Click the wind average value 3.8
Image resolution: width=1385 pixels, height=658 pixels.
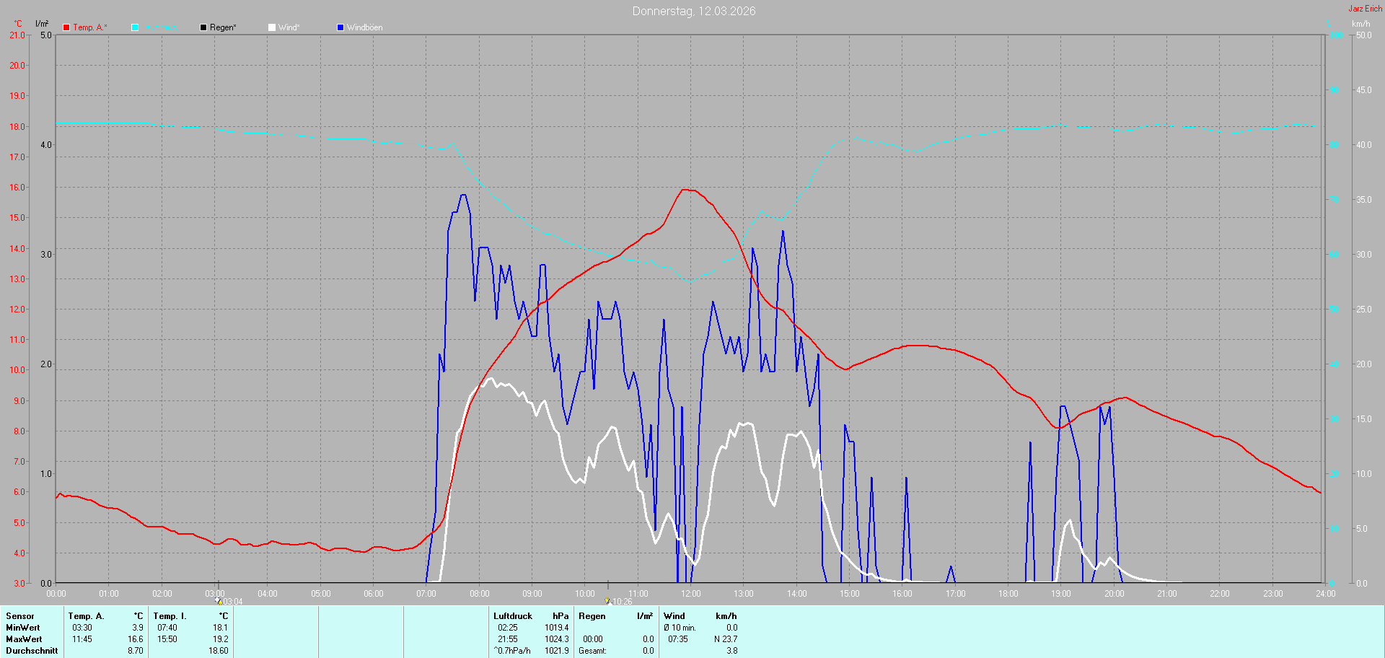click(x=732, y=651)
